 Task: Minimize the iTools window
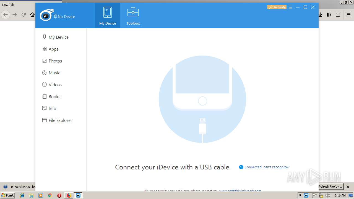298,7
